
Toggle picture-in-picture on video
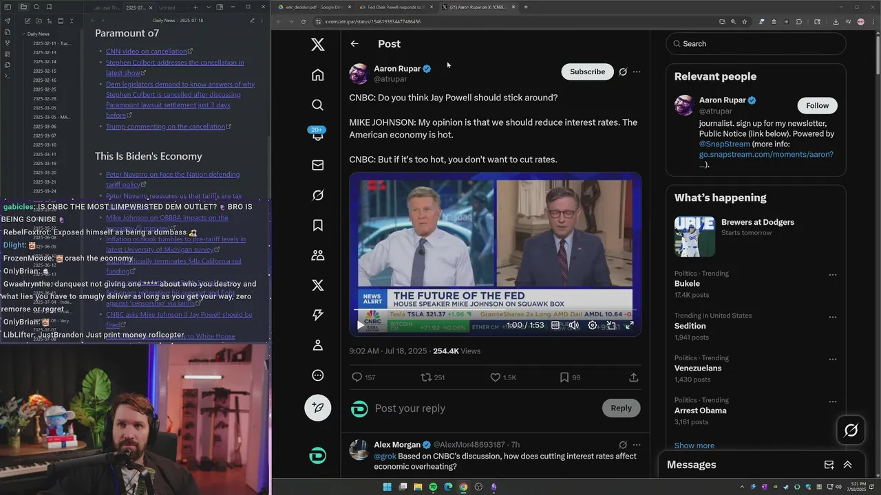click(x=611, y=325)
